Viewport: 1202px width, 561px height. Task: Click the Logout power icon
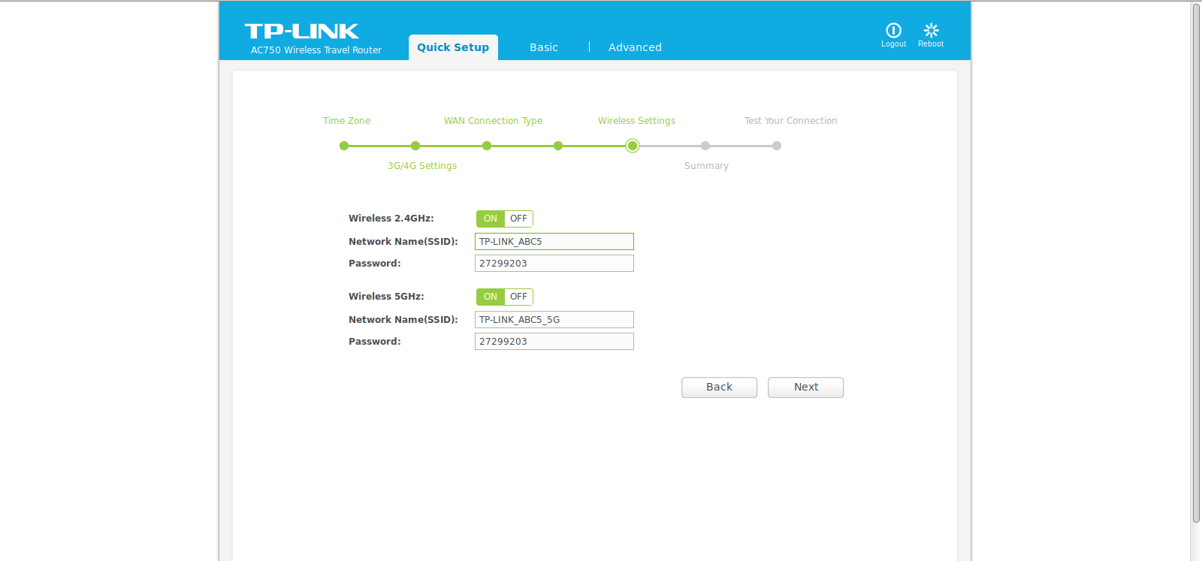pyautogui.click(x=893, y=30)
